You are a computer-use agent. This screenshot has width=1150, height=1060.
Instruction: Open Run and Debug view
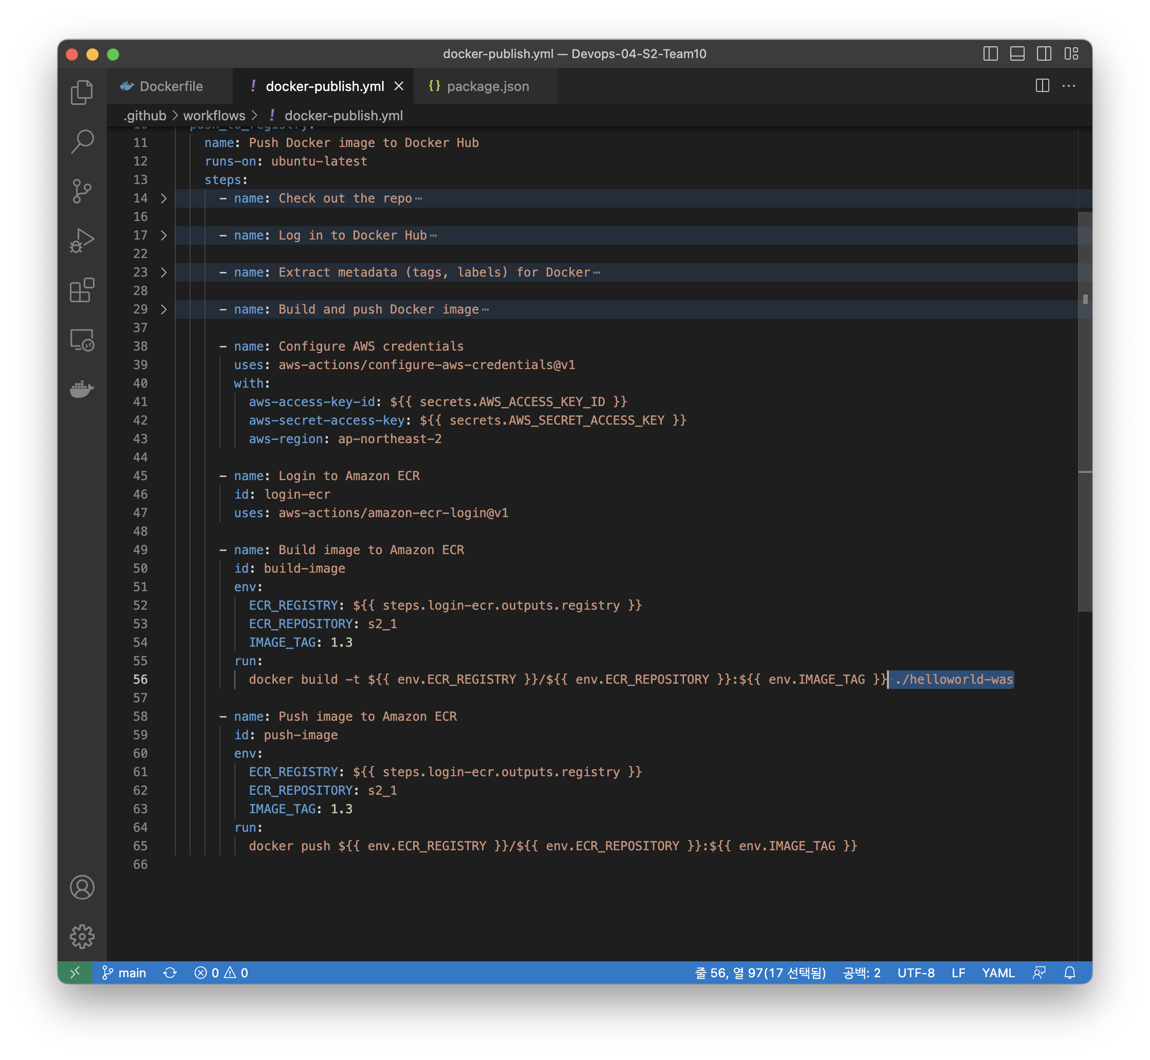pyautogui.click(x=81, y=241)
